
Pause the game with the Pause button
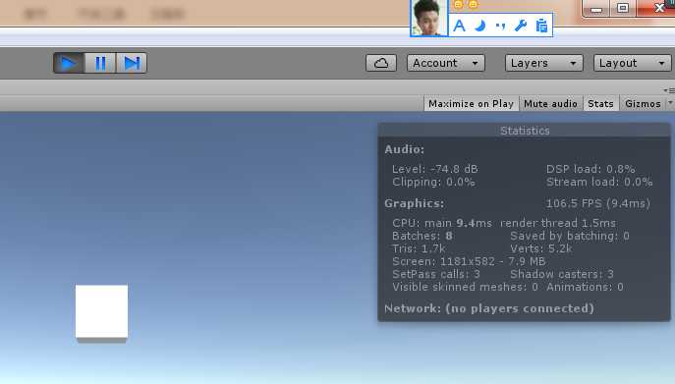[100, 63]
